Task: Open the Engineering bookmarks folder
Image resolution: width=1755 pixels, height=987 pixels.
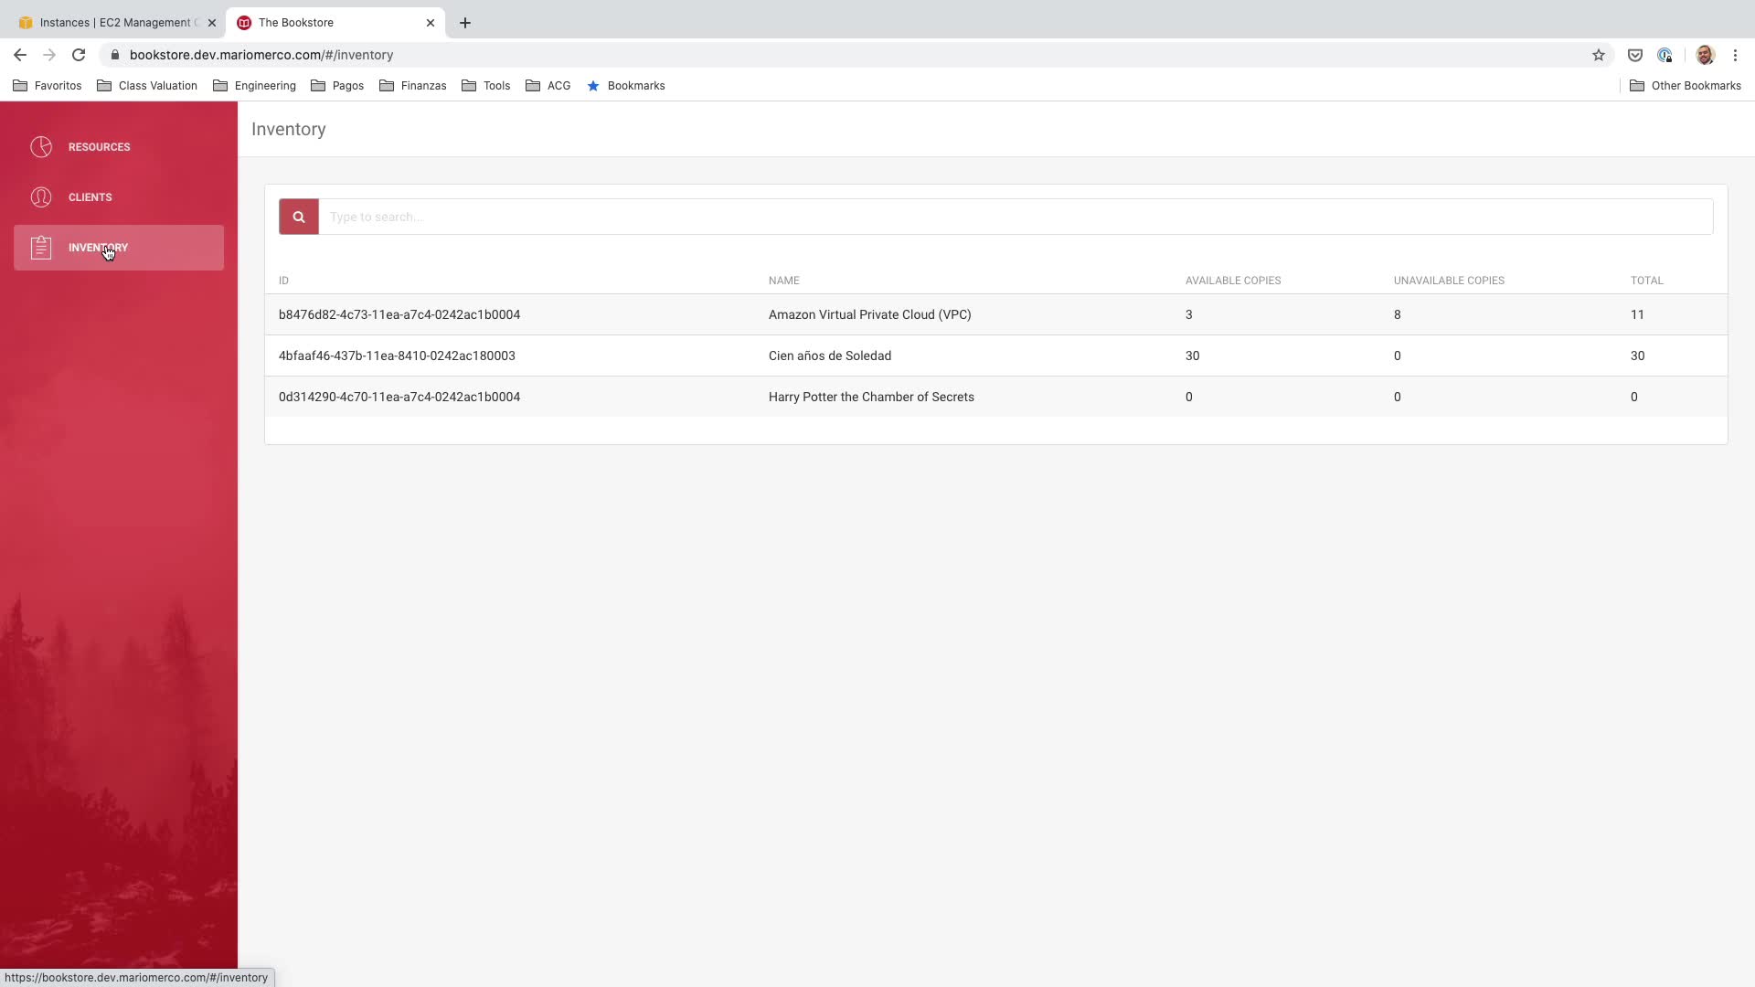Action: tap(254, 86)
